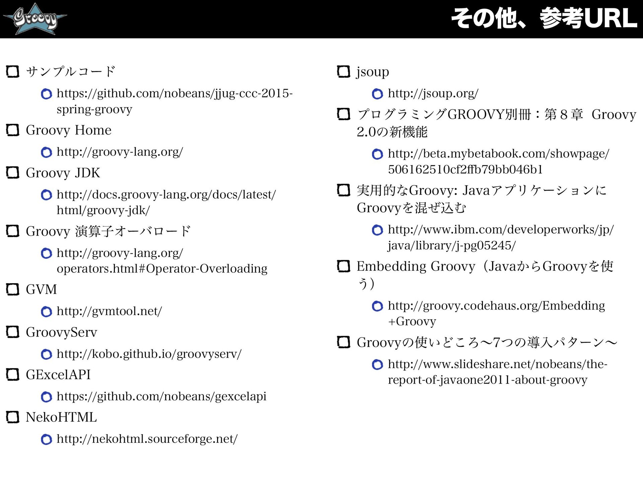Click the GroovyServ heading

[x=62, y=332]
